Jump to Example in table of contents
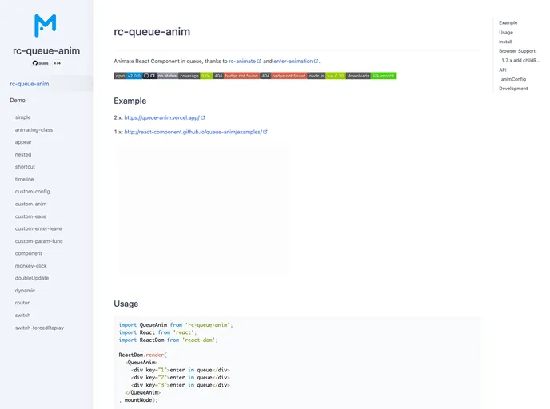 point(508,23)
